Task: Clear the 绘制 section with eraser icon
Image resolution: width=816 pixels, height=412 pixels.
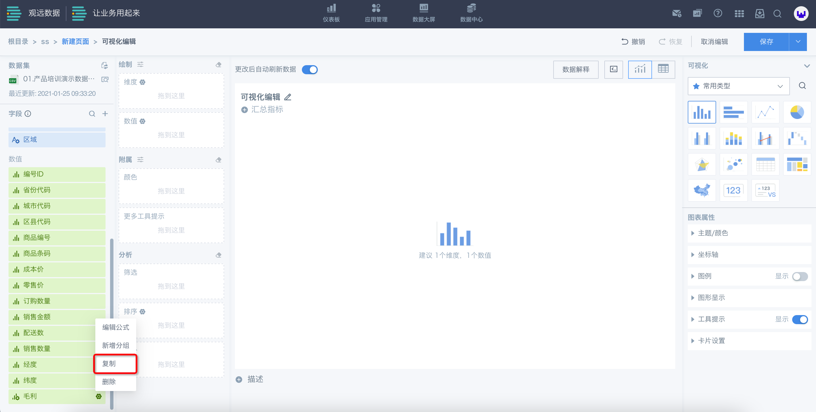Action: pyautogui.click(x=218, y=65)
